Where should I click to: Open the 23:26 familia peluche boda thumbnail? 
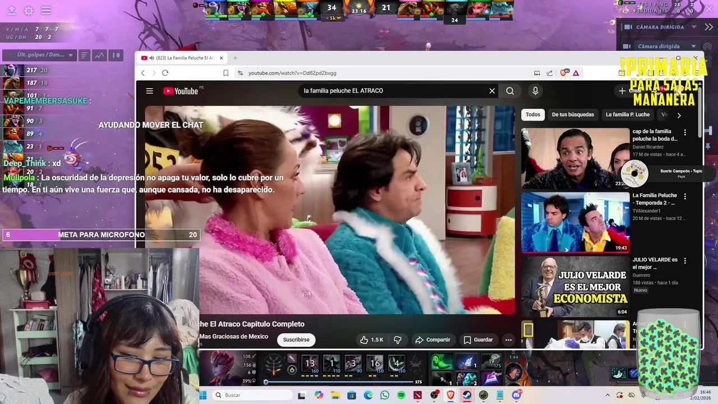pyautogui.click(x=576, y=158)
